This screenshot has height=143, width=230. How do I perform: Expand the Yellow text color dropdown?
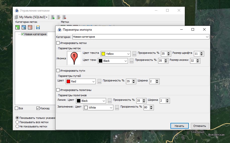128,54
